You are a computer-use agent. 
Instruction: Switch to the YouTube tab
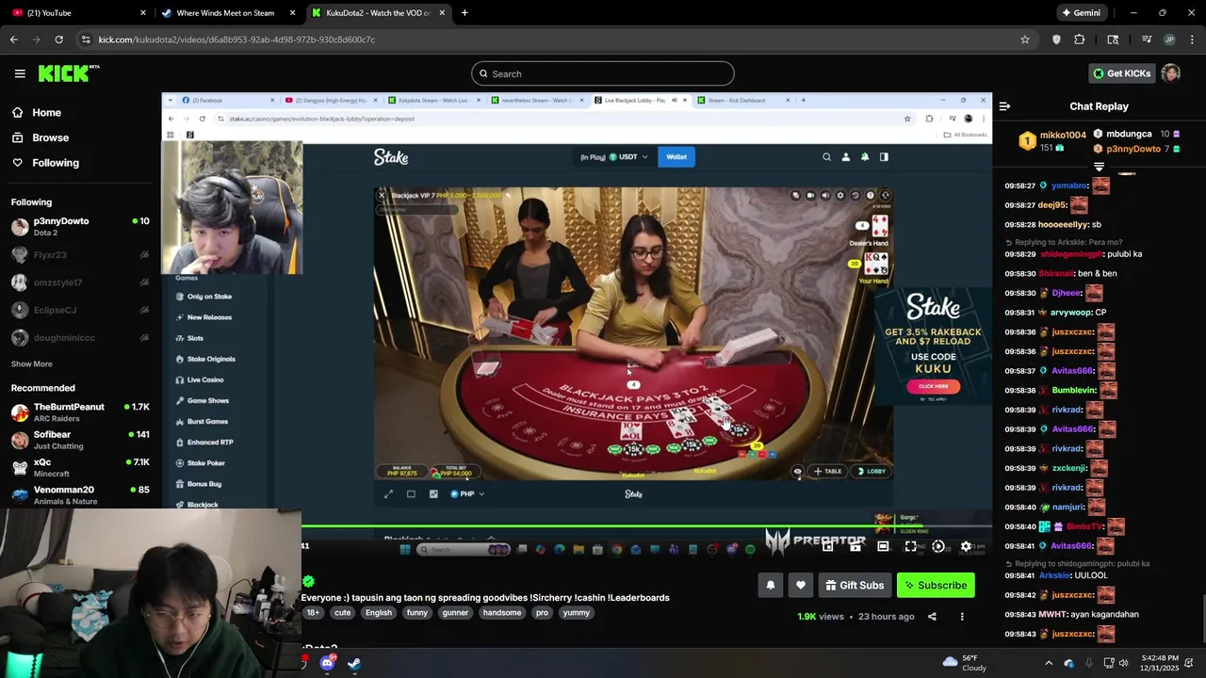click(77, 13)
